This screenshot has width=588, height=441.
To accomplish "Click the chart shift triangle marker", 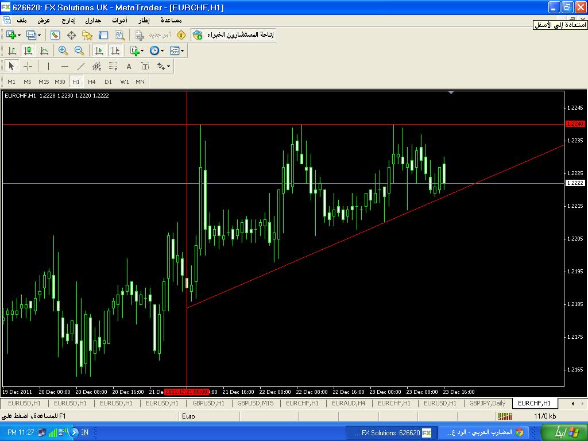I will pos(451,92).
